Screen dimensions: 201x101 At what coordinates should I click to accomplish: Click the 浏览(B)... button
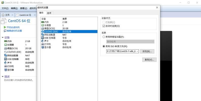click(147, 51)
